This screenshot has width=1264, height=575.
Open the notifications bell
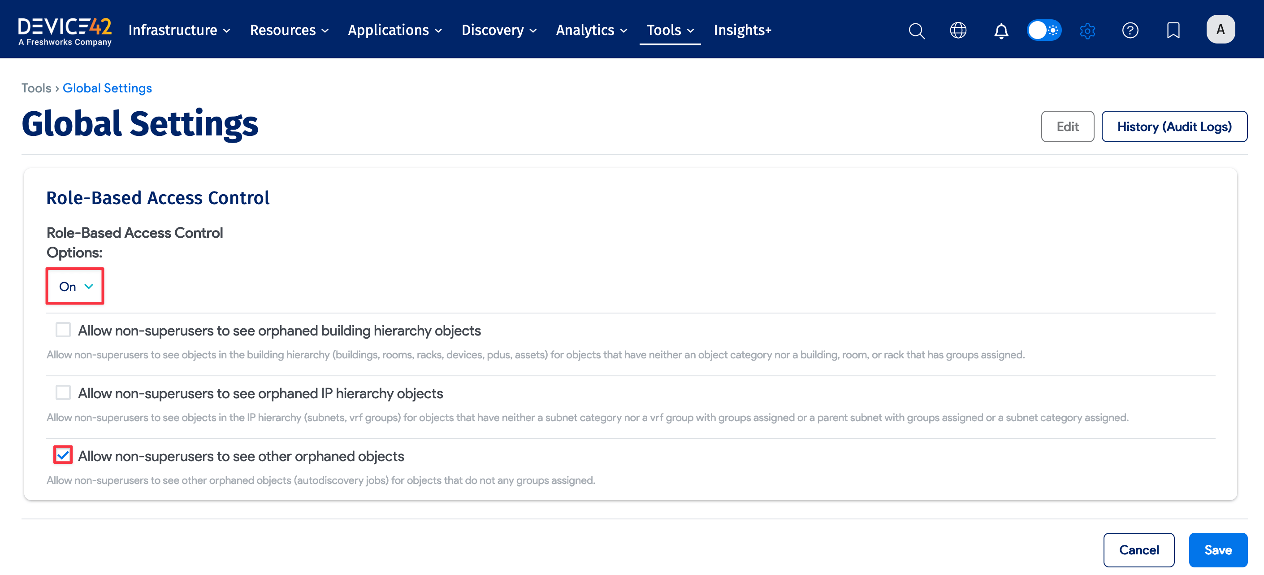[x=1001, y=30]
